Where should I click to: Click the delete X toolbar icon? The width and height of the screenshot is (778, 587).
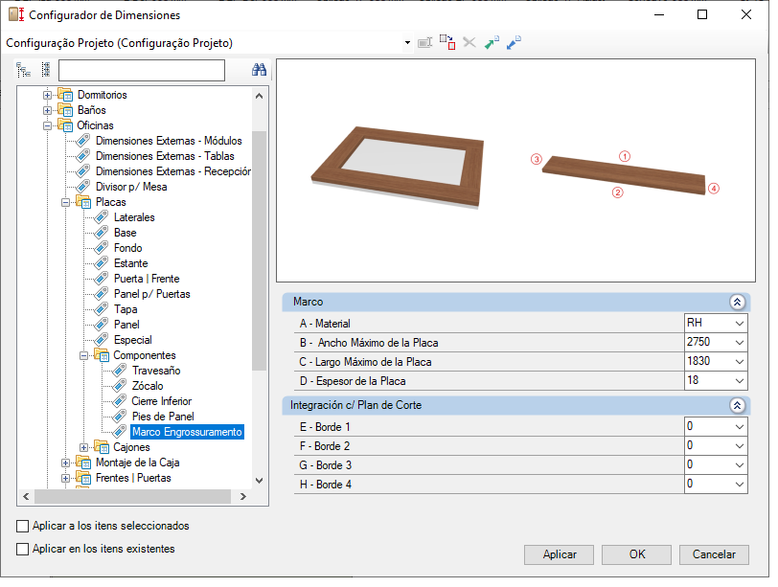point(469,43)
